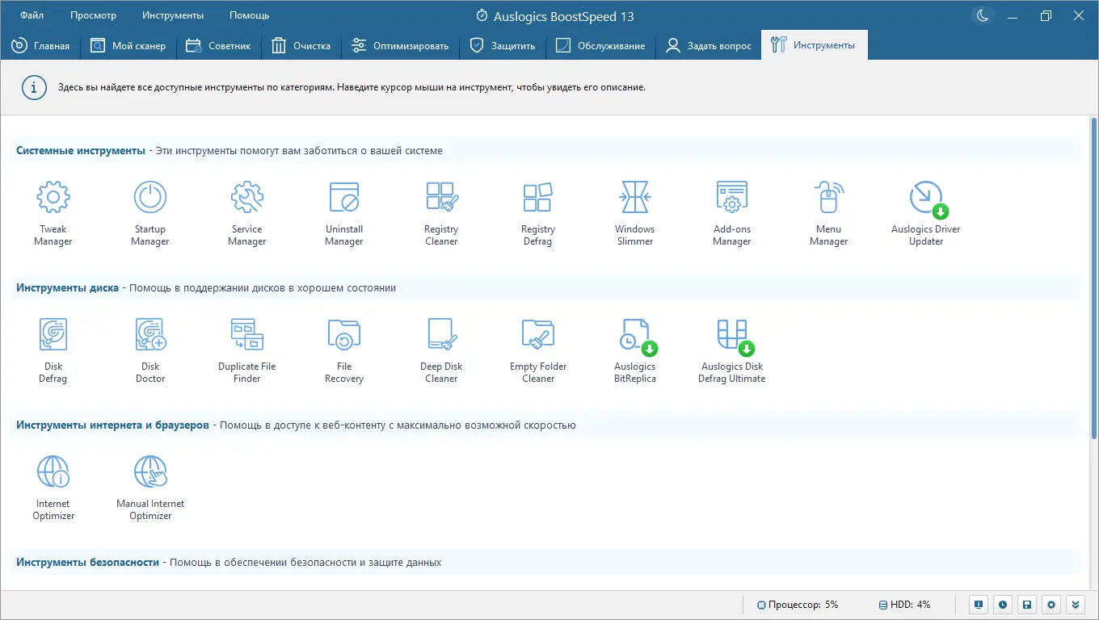Viewport: 1099px width, 620px height.
Task: Click the Системные инструменты section heading
Action: [81, 151]
